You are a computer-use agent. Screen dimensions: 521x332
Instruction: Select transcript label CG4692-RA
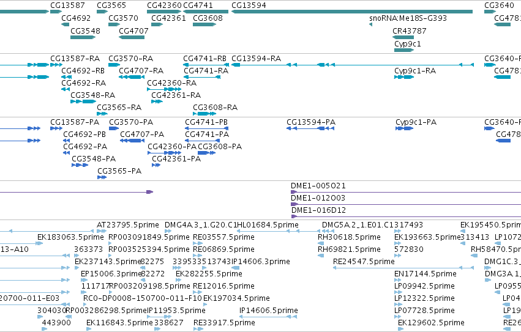point(83,83)
